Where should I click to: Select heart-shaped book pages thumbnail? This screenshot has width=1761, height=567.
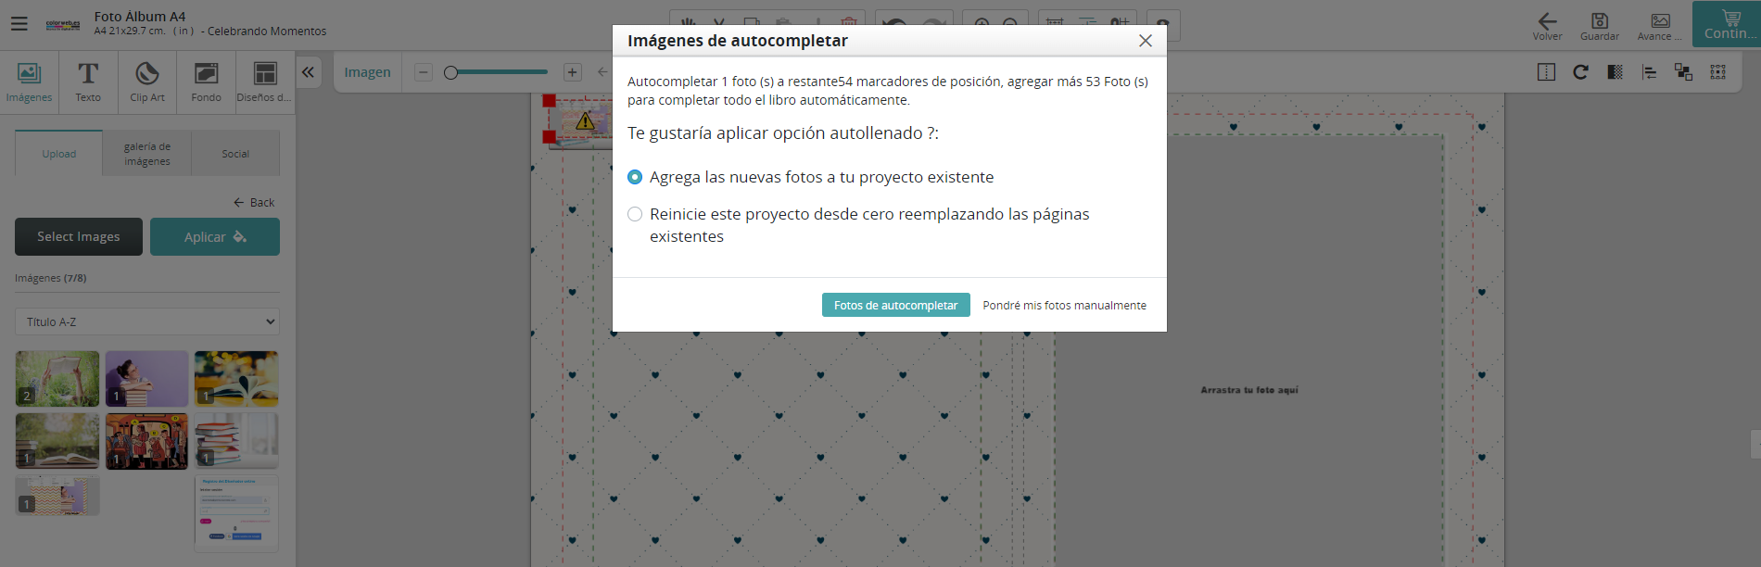(x=236, y=378)
